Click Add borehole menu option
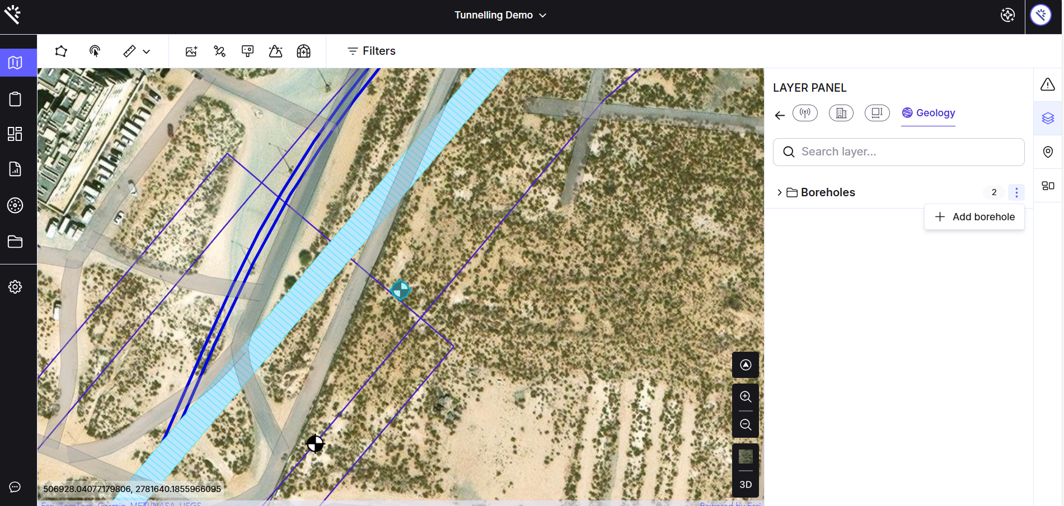The width and height of the screenshot is (1064, 506). (x=974, y=217)
